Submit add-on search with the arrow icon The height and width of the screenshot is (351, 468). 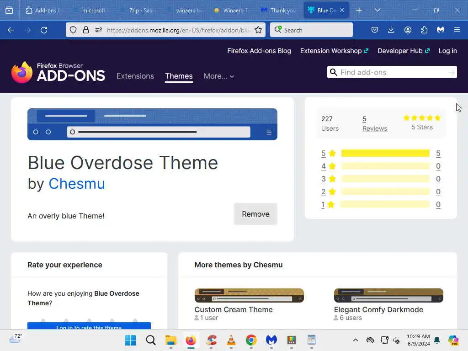pyautogui.click(x=452, y=72)
